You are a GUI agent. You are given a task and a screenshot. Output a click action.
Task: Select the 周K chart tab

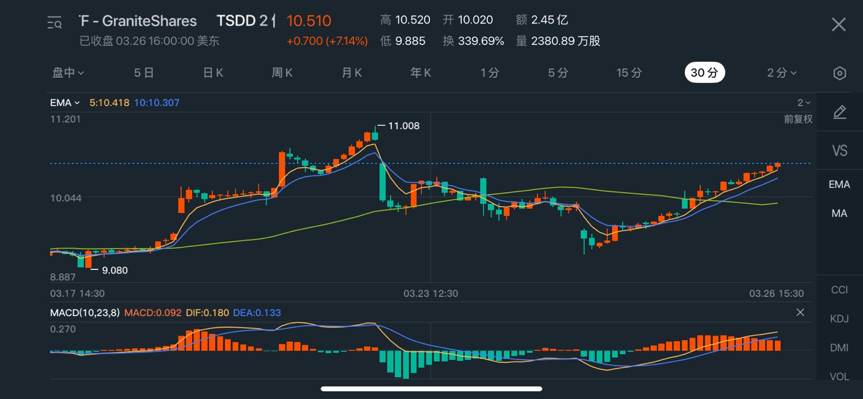tap(282, 73)
